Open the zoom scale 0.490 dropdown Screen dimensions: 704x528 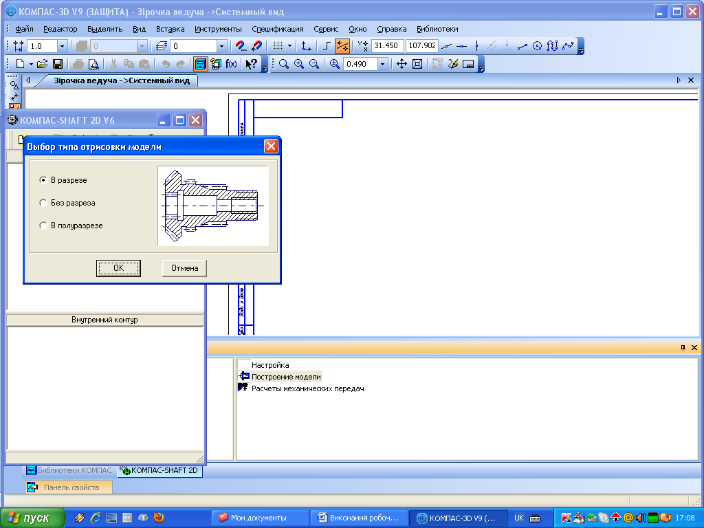382,64
